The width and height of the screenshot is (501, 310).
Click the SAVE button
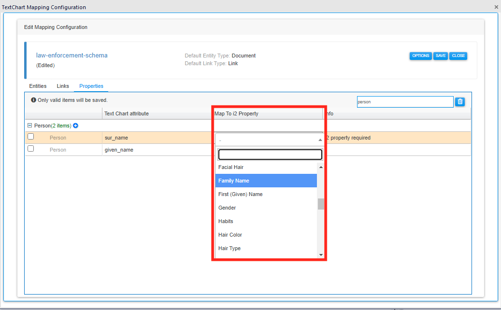click(x=441, y=56)
